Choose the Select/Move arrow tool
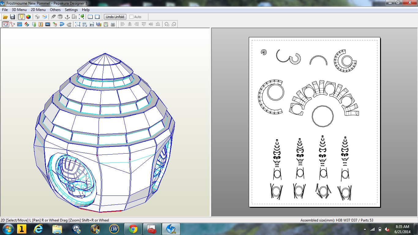The image size is (418, 235). click(6, 24)
